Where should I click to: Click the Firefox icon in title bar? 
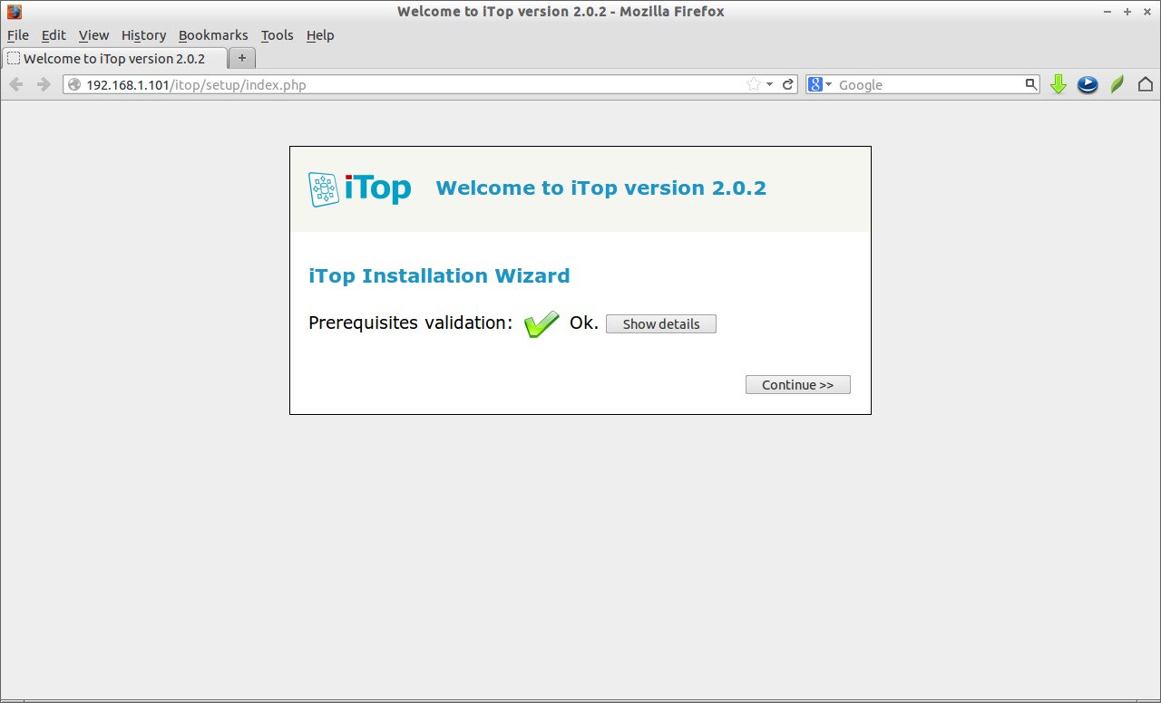coord(15,12)
